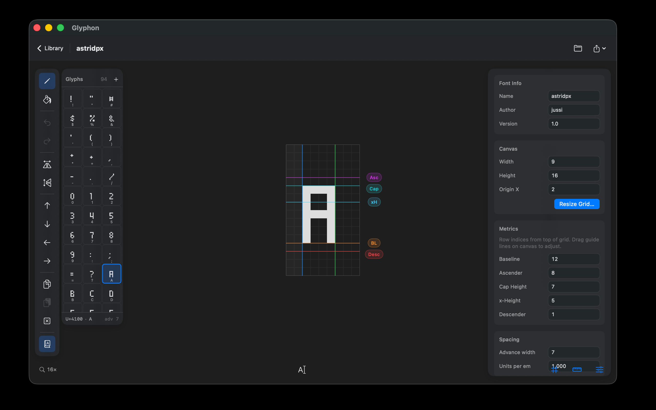Click the x-Height field
Image resolution: width=656 pixels, height=410 pixels.
pyautogui.click(x=573, y=300)
